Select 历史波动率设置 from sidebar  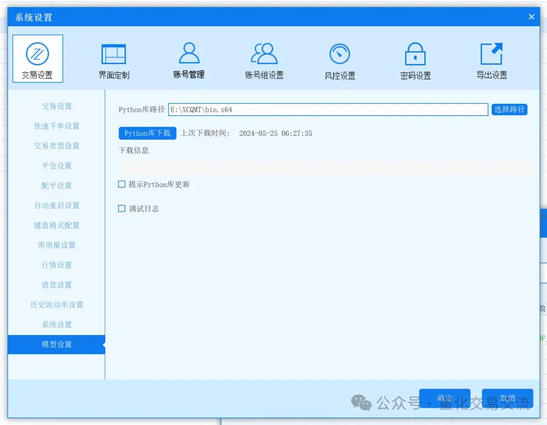(57, 304)
